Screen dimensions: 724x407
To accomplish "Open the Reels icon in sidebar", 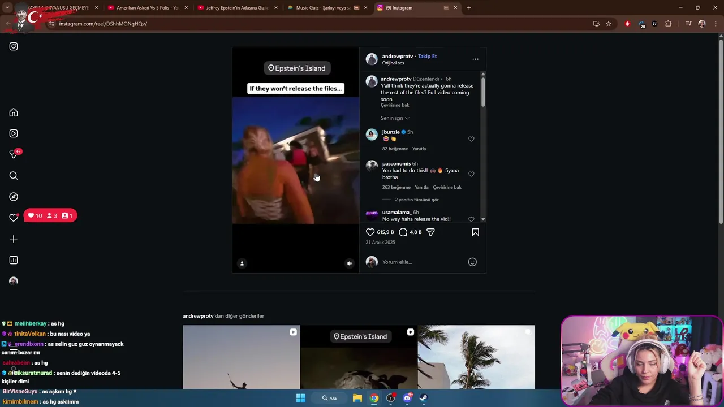I will [x=14, y=133].
